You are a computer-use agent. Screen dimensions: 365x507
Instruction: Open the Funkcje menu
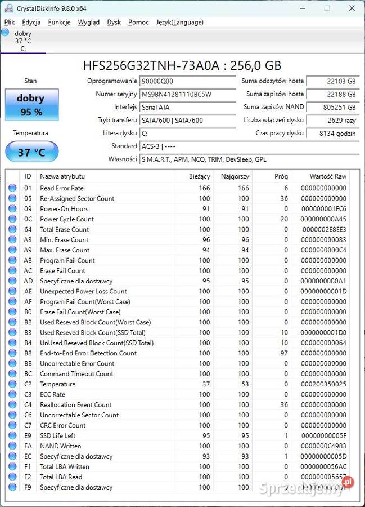click(59, 23)
